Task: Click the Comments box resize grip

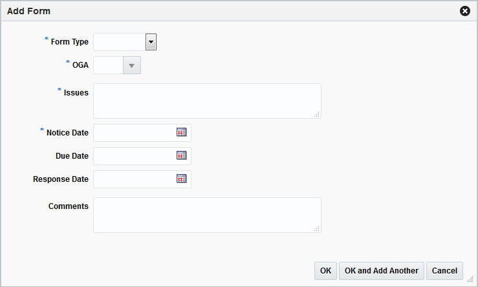Action: click(316, 228)
